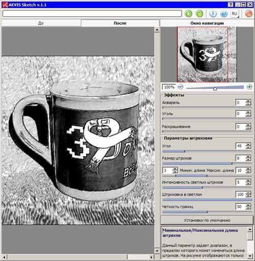Decrease Размер штрихов with down arrow
Screen dimensions: 255x261
(x=248, y=160)
